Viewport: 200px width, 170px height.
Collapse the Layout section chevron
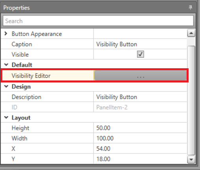(x=6, y=118)
